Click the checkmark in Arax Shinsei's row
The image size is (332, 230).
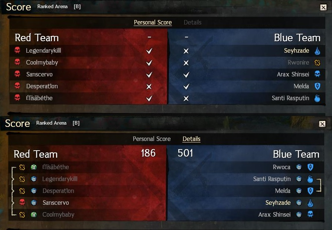pyautogui.click(x=186, y=75)
